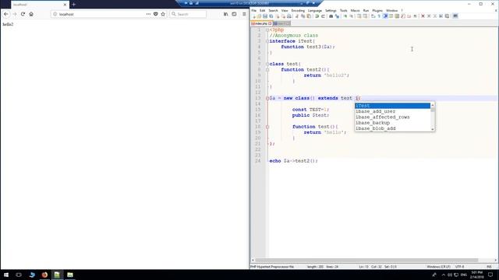The height and width of the screenshot is (280, 499).
Task: Open the Encoding menu
Action: (x=298, y=10)
